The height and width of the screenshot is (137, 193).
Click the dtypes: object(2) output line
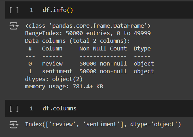pos(54,79)
